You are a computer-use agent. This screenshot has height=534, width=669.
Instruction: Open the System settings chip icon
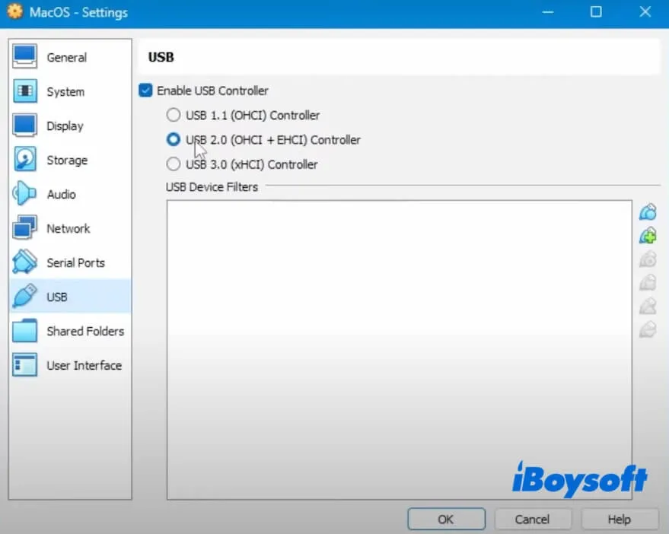point(25,91)
